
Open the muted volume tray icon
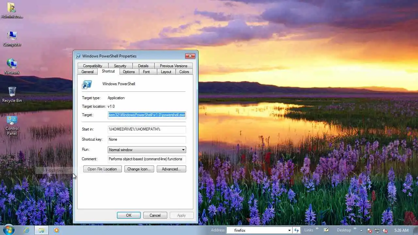(x=385, y=230)
